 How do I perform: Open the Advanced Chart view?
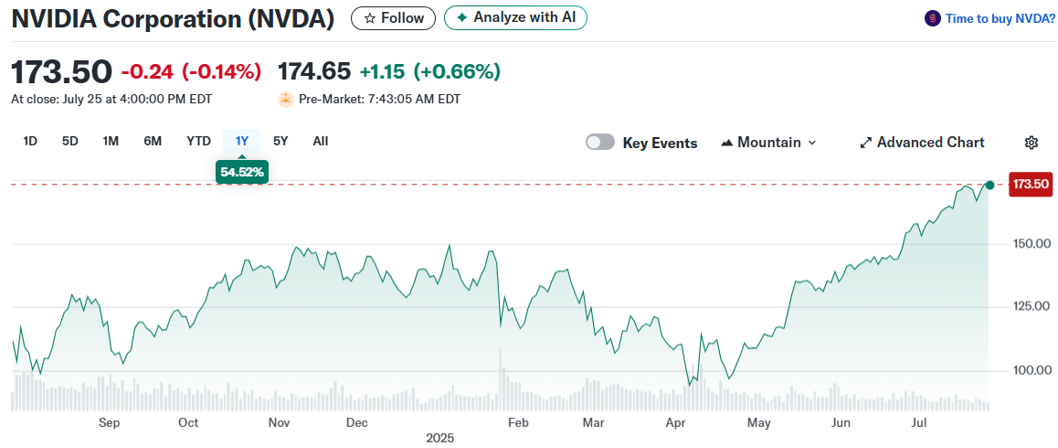click(923, 143)
